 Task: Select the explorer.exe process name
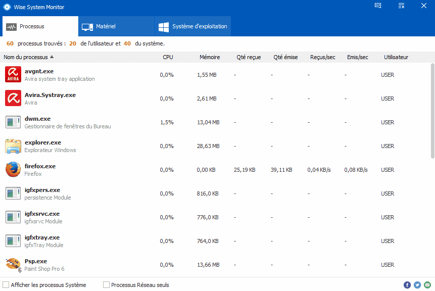click(43, 142)
